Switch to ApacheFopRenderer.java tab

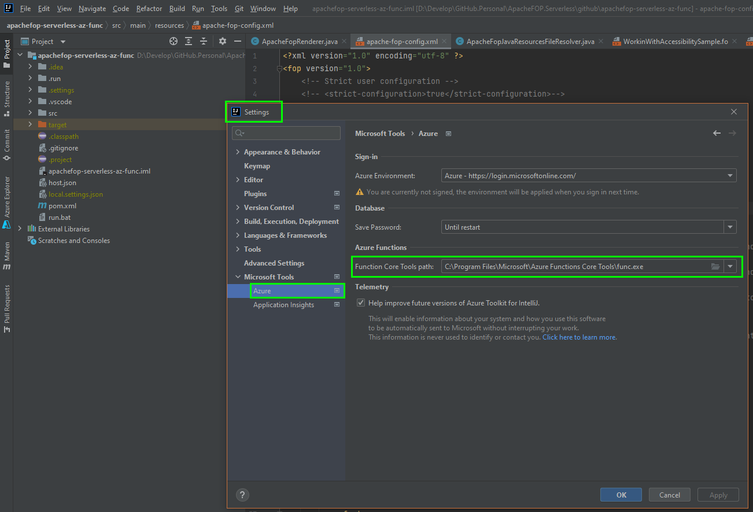(x=300, y=42)
